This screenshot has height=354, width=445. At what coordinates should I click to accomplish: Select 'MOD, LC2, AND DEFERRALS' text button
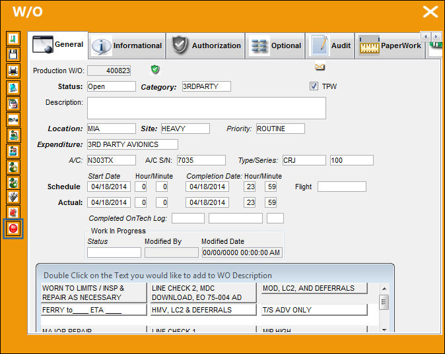click(x=314, y=288)
